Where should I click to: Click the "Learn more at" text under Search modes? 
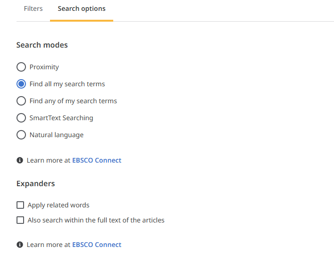(49, 160)
